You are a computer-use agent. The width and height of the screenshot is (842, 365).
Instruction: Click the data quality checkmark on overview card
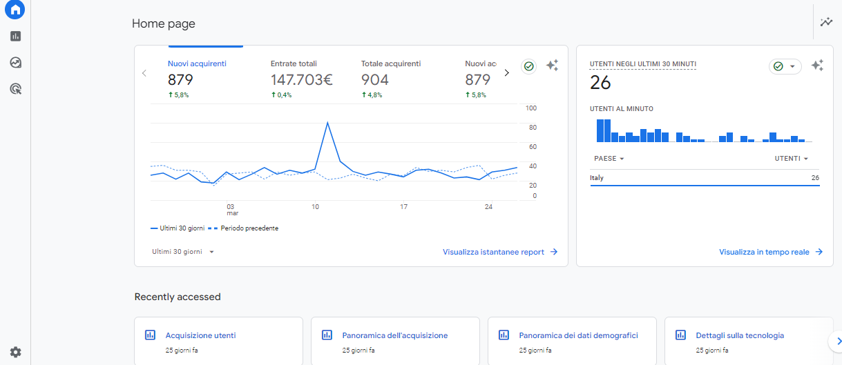528,66
